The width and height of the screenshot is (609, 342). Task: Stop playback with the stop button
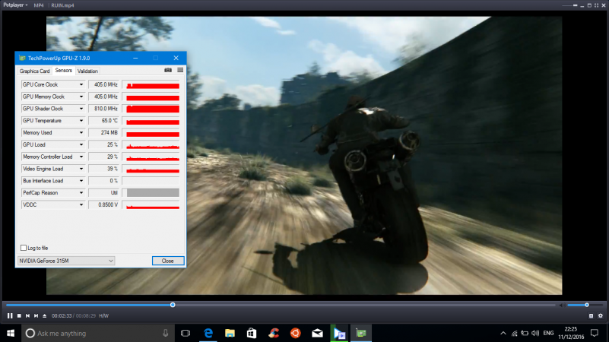19,316
